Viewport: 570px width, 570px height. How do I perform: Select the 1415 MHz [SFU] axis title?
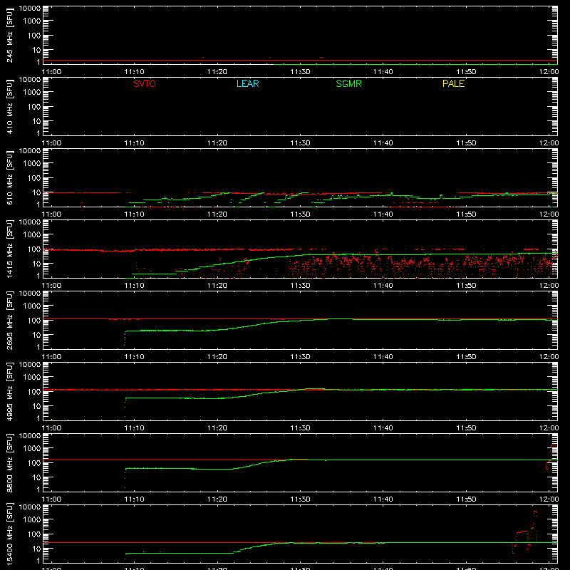click(9, 249)
